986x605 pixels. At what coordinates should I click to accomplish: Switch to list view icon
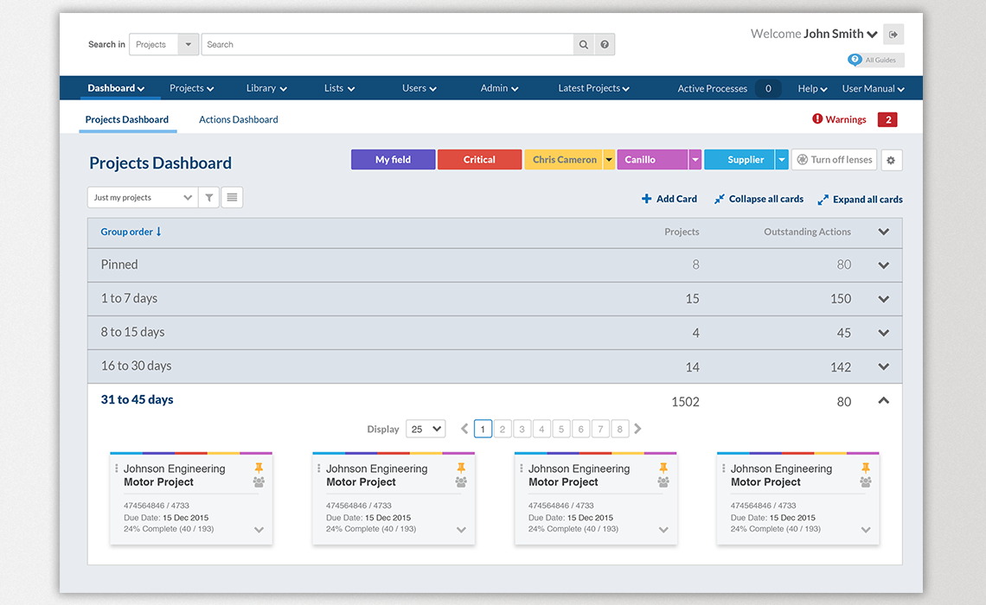click(232, 198)
